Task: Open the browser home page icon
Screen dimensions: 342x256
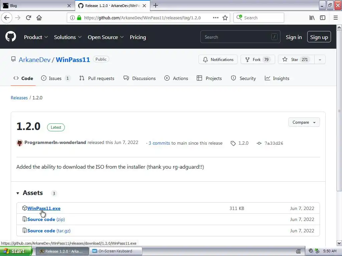Action: click(x=39, y=18)
